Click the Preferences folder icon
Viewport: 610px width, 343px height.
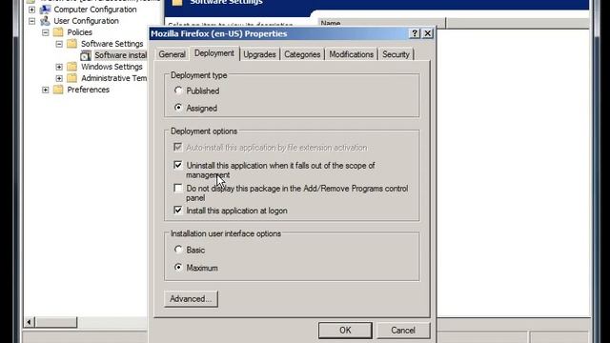point(58,90)
